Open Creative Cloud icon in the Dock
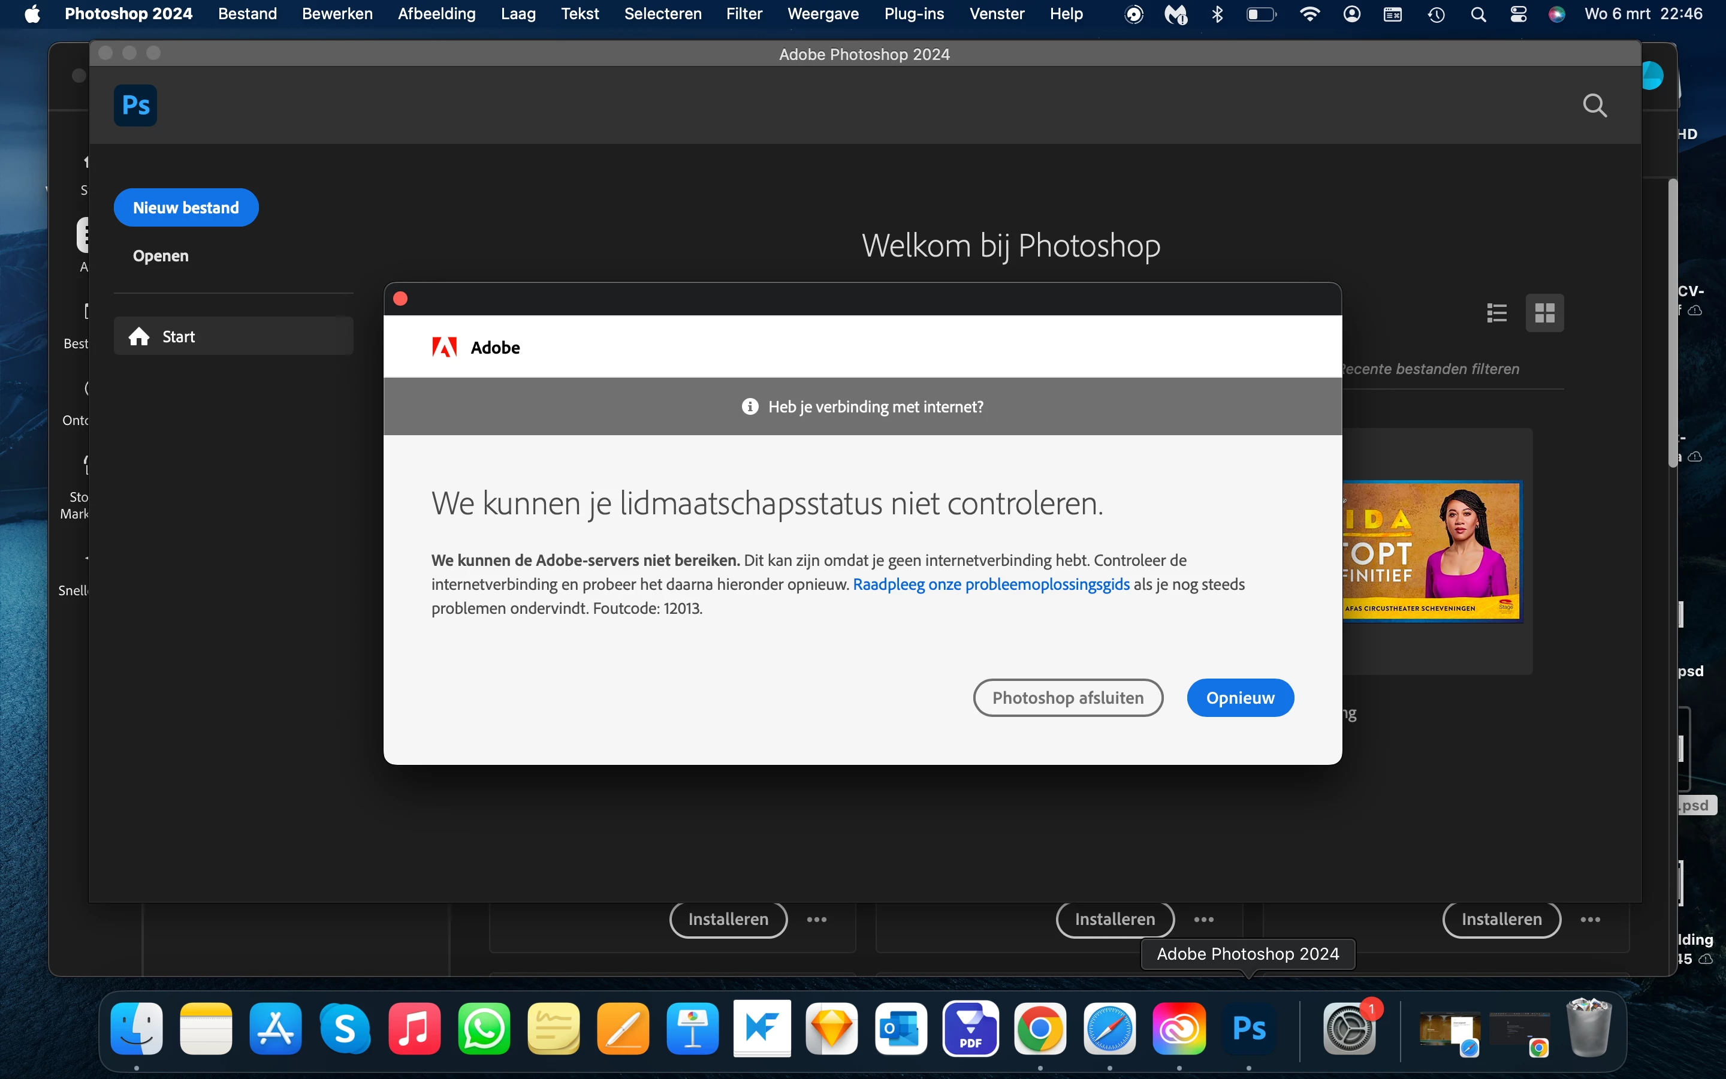The height and width of the screenshot is (1079, 1726). pyautogui.click(x=1179, y=1028)
